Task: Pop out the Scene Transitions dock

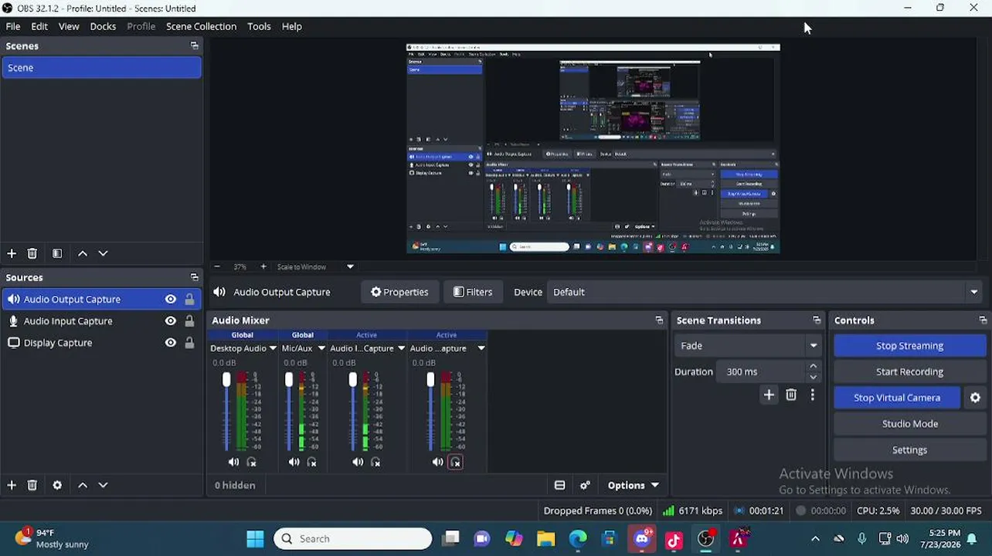Action: pos(817,320)
